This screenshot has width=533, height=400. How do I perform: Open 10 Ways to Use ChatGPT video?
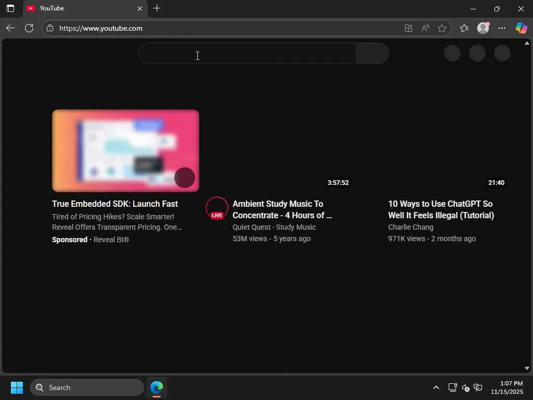coord(441,209)
